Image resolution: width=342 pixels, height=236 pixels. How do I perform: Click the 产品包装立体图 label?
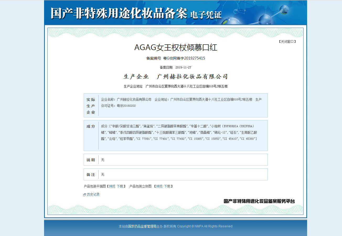click(141, 186)
